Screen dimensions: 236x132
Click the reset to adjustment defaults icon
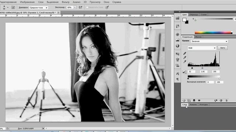coord(221,100)
